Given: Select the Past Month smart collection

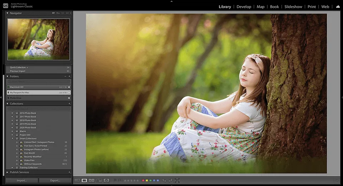Looking at the screenshot, I should (30, 153).
